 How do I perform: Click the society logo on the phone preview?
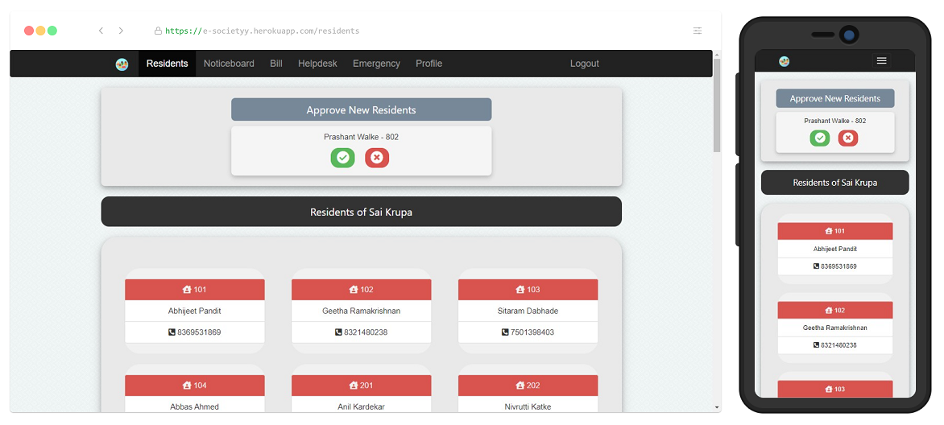784,61
